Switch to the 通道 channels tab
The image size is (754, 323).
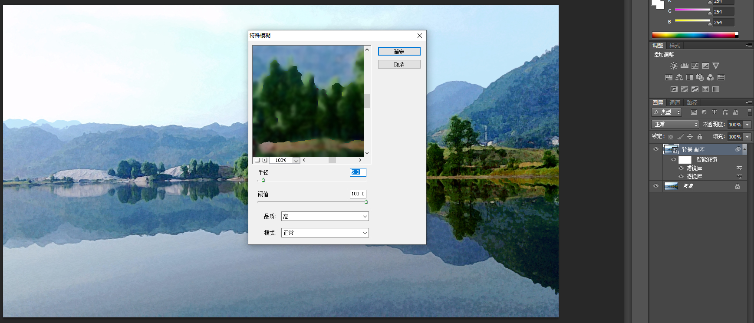[675, 103]
